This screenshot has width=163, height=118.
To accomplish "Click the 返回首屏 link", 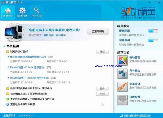I will pyautogui.click(x=61, y=35).
